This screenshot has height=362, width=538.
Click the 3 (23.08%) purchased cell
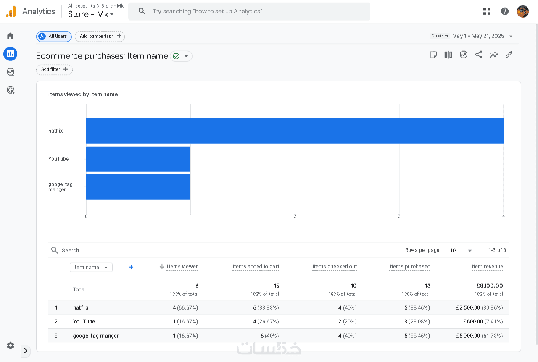417,322
